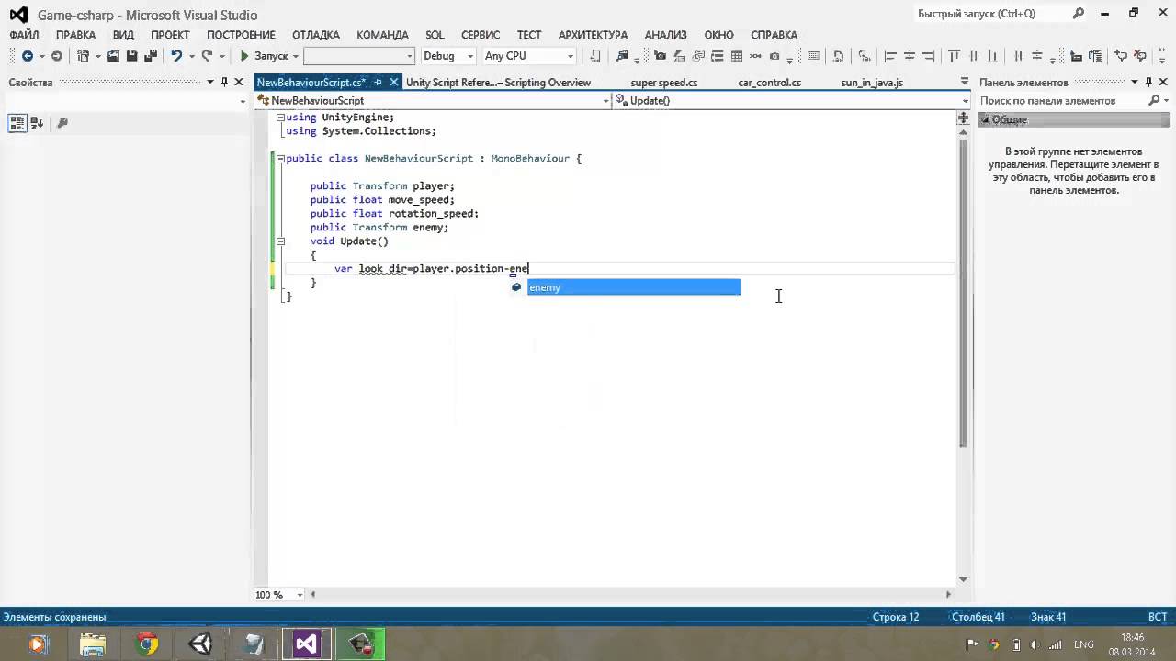Open the СПРАВКА menu

[x=774, y=35]
